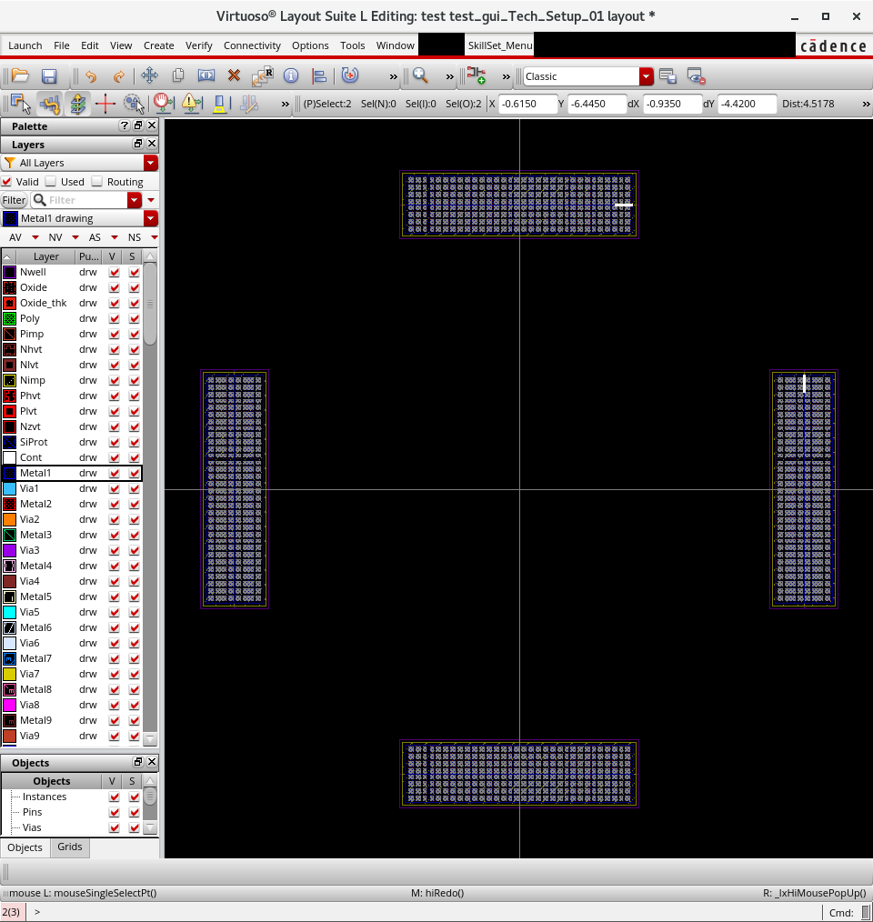This screenshot has width=873, height=922.
Task: Open the Connectivity menu
Action: 252,45
